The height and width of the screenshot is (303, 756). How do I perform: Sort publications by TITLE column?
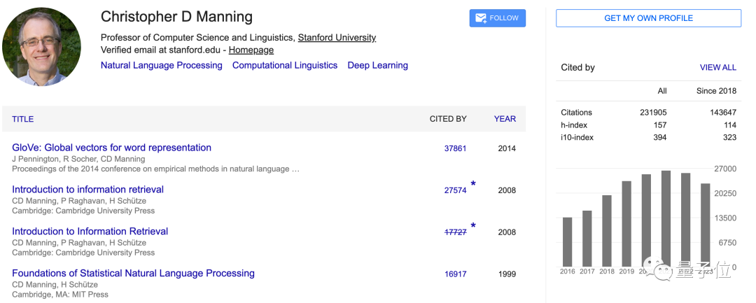pyautogui.click(x=22, y=119)
